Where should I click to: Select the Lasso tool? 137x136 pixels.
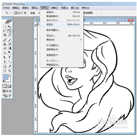pos(5,31)
